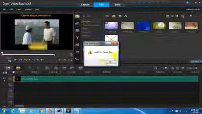Show all visible tracks icon

[x=5, y=73]
